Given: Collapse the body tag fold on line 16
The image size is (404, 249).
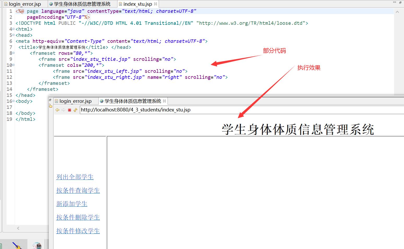Looking at the screenshot, I should pos(13,101).
